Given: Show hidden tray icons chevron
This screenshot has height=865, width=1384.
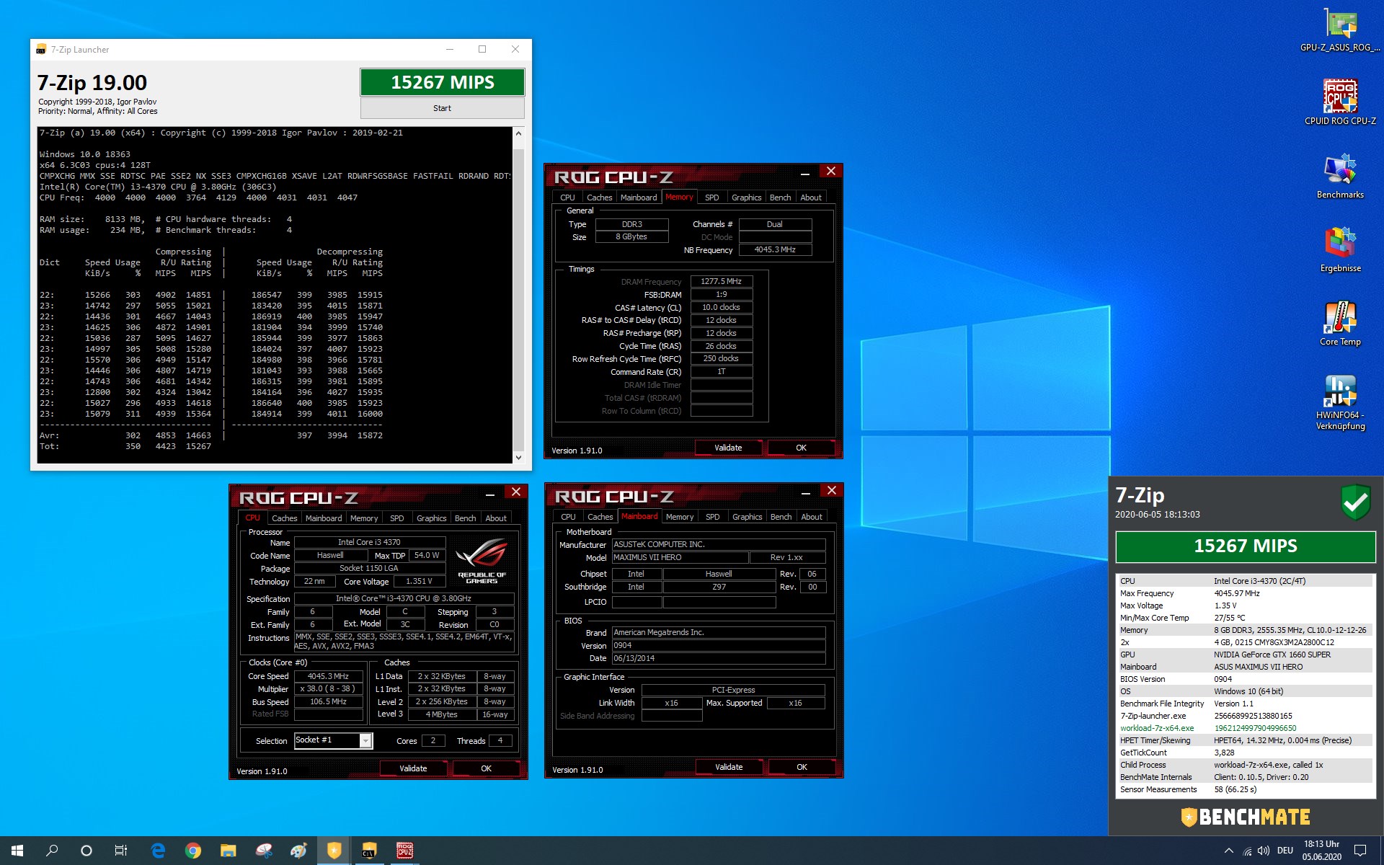Looking at the screenshot, I should tap(1228, 851).
